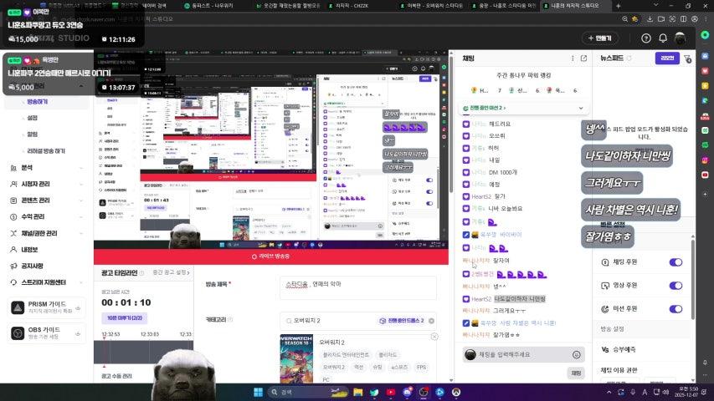This screenshot has height=401, width=714.
Task: Open the profile avatar in header
Action: 681,38
